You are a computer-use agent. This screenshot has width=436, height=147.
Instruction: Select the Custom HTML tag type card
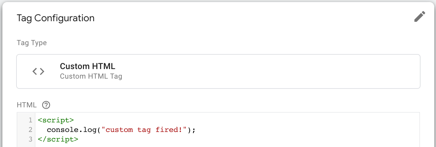tap(218, 71)
